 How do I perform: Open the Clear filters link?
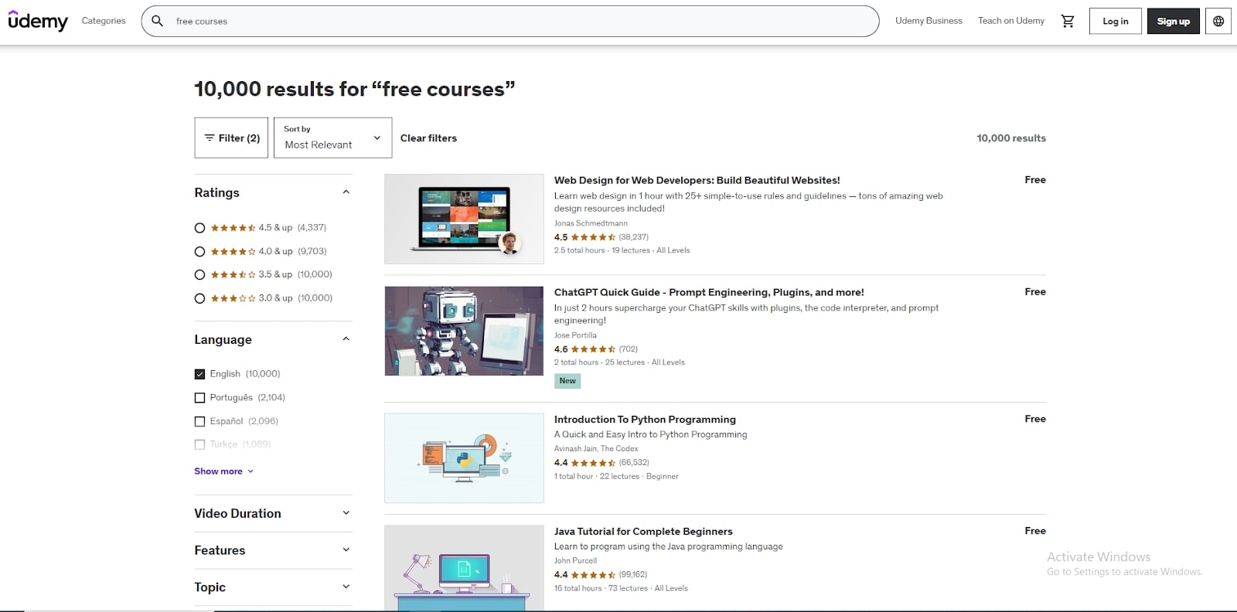(428, 138)
